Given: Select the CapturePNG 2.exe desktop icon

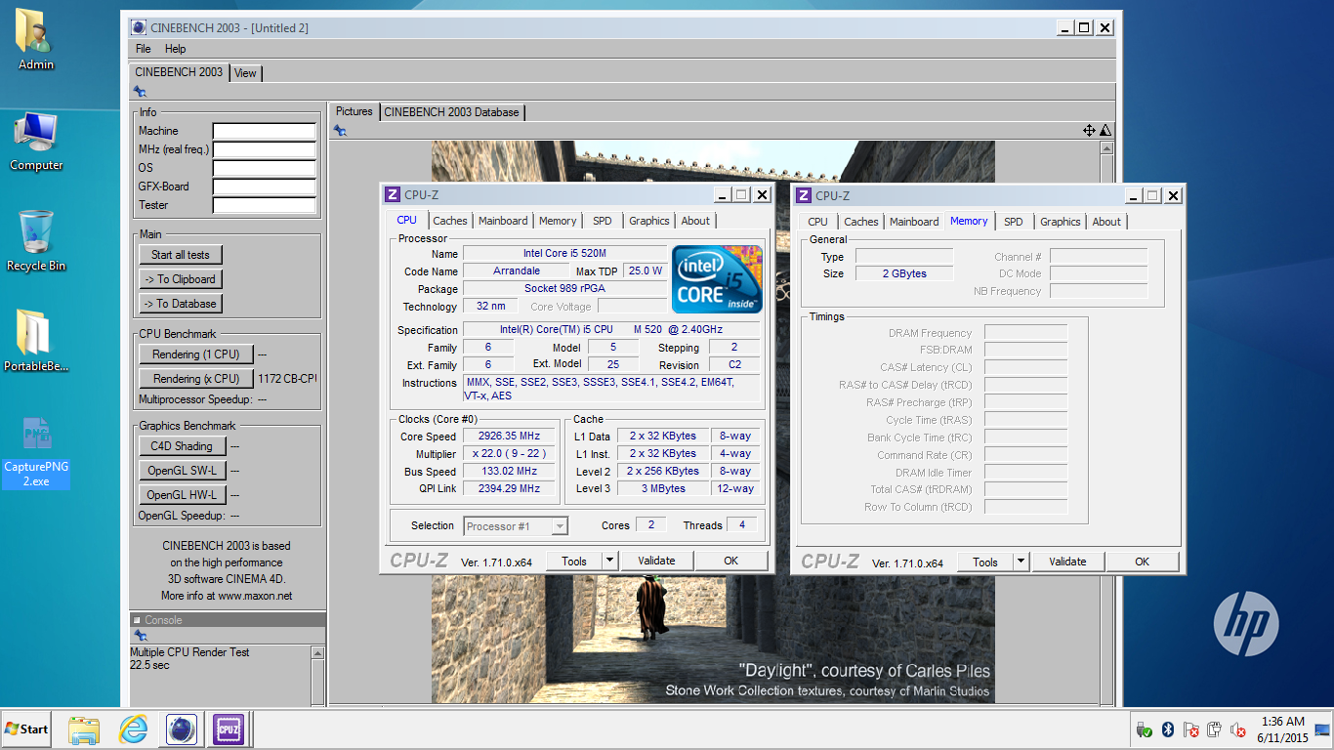Looking at the screenshot, I should [36, 451].
